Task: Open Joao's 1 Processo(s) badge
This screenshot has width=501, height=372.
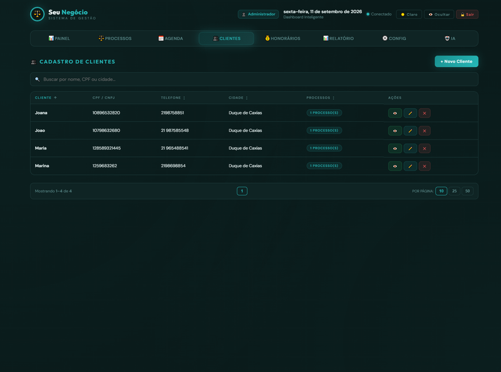Action: (x=324, y=131)
